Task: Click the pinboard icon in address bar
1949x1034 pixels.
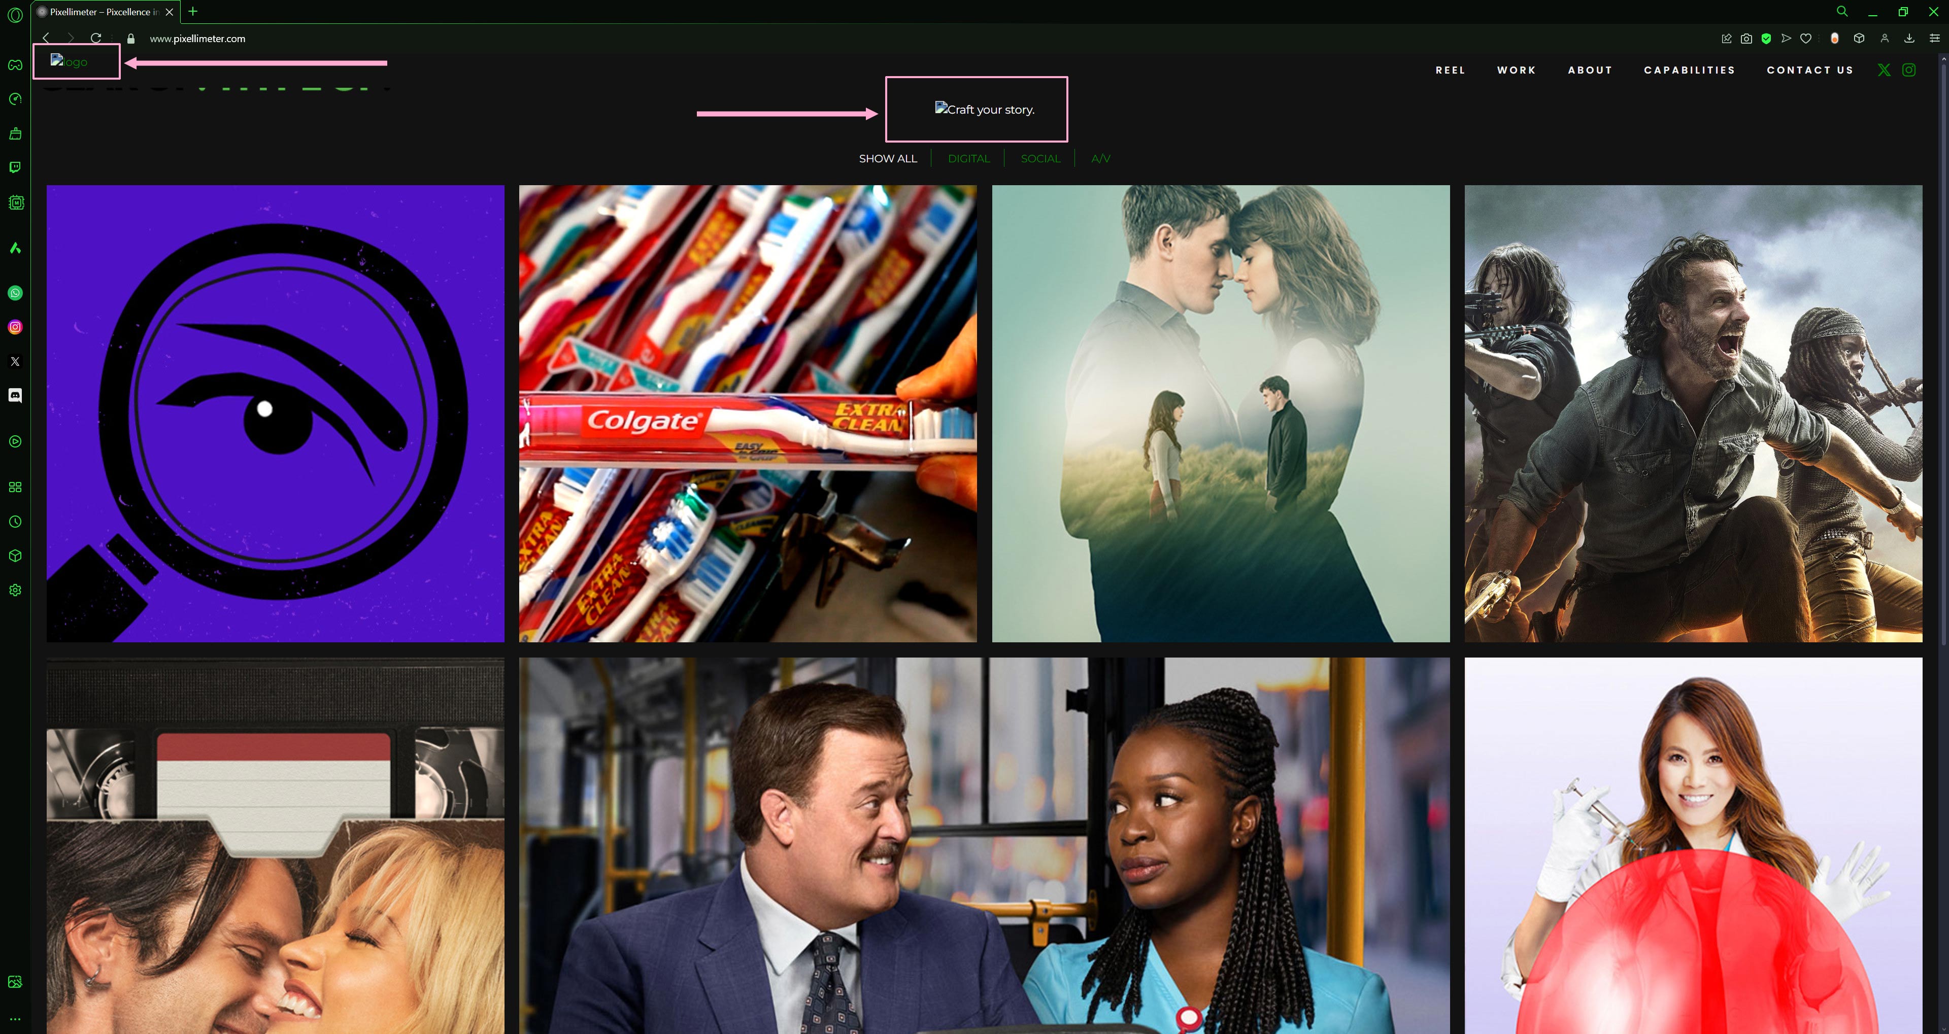Action: coord(1727,39)
